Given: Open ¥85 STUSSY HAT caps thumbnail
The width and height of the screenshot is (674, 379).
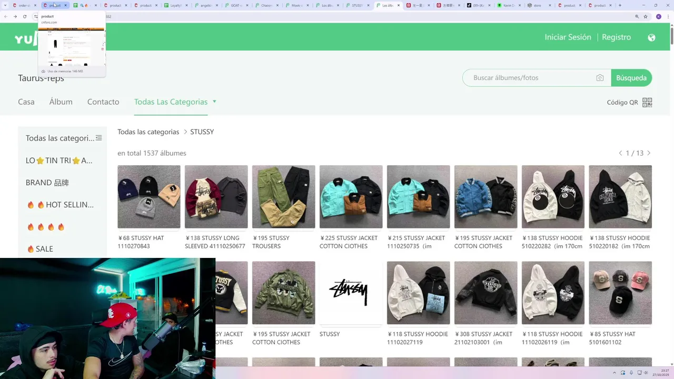Looking at the screenshot, I should click(x=620, y=293).
